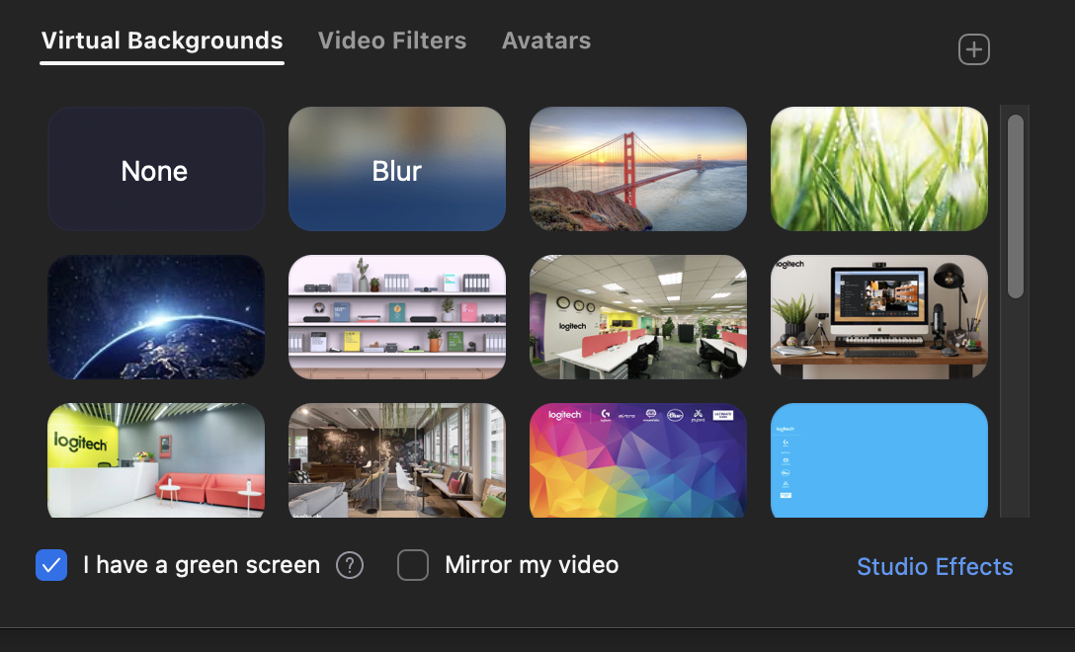Pick the green grass background
The height and width of the screenshot is (652, 1075).
click(x=879, y=169)
